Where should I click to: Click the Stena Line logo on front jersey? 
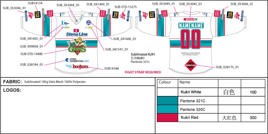[77, 34]
